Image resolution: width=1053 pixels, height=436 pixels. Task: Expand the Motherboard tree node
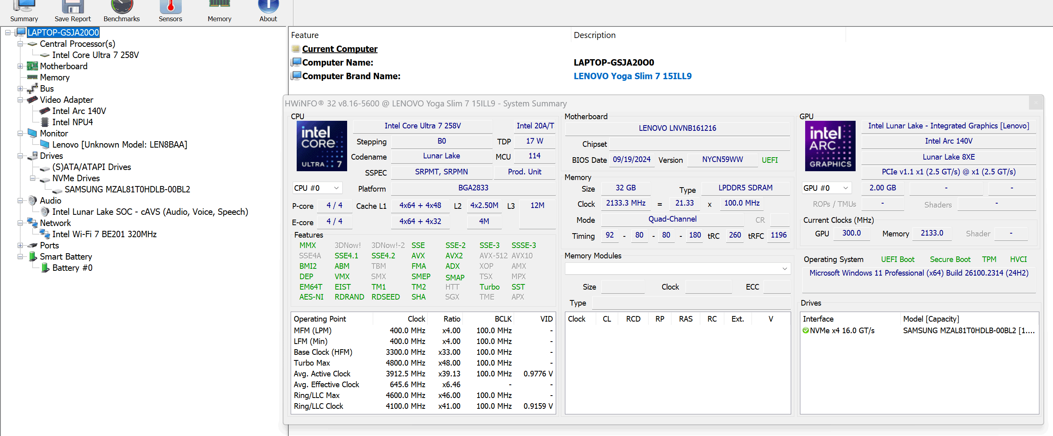[20, 66]
